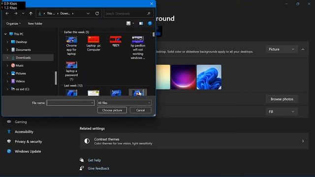Toggle the preview pane
Screen dimensions: 315x177
tap(141, 23)
